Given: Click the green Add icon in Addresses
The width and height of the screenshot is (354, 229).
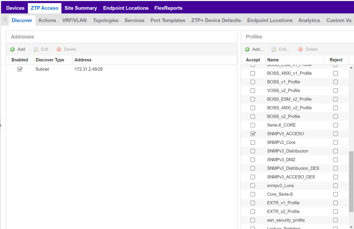Looking at the screenshot, I should click(12, 50).
